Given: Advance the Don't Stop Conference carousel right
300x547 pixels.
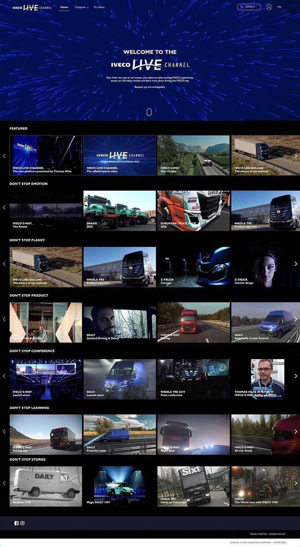Looking at the screenshot, I should (x=296, y=376).
